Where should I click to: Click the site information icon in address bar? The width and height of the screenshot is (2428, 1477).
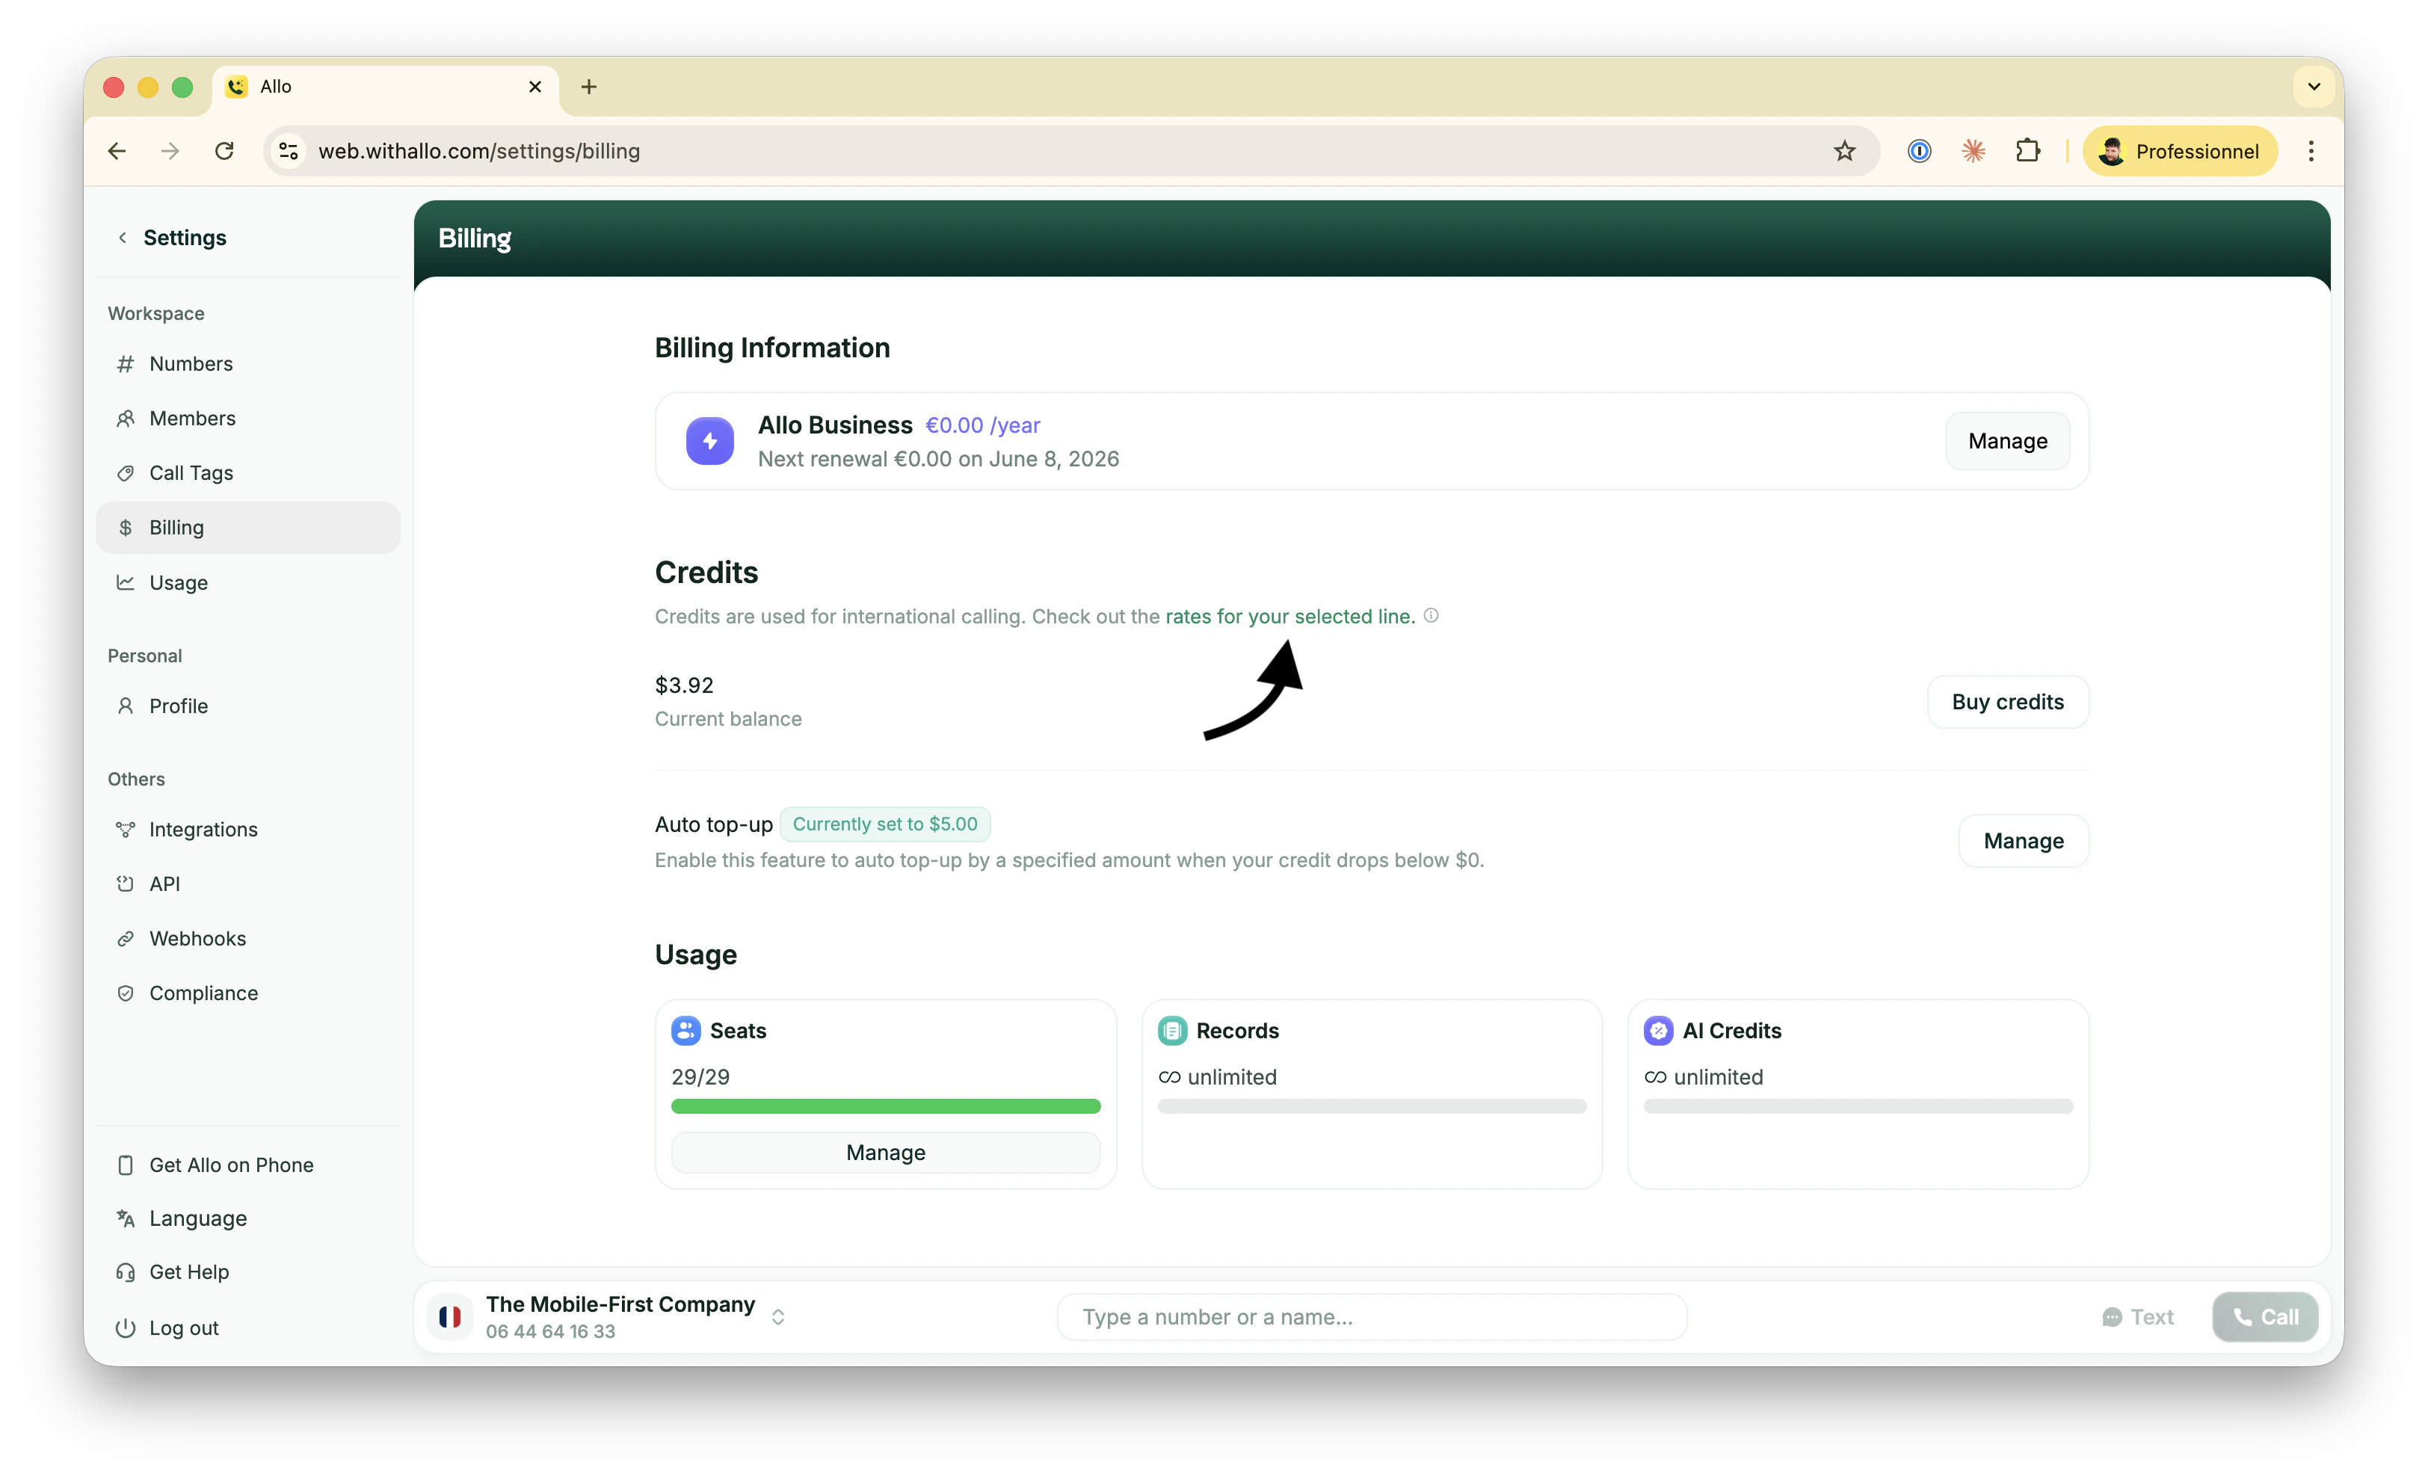[289, 151]
